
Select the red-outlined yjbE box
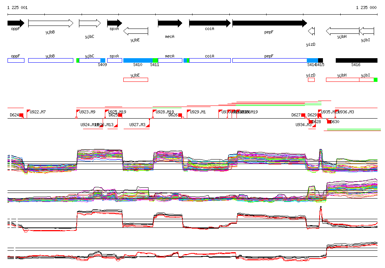coord(135,80)
